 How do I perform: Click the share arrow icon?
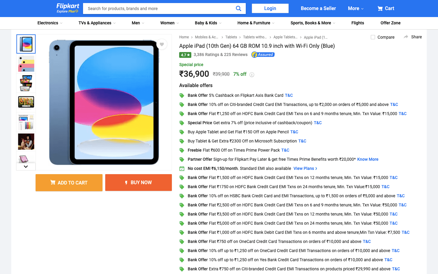[406, 37]
